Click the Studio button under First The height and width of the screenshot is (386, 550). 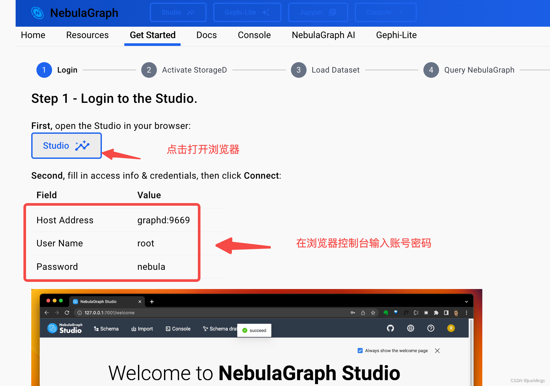66,146
